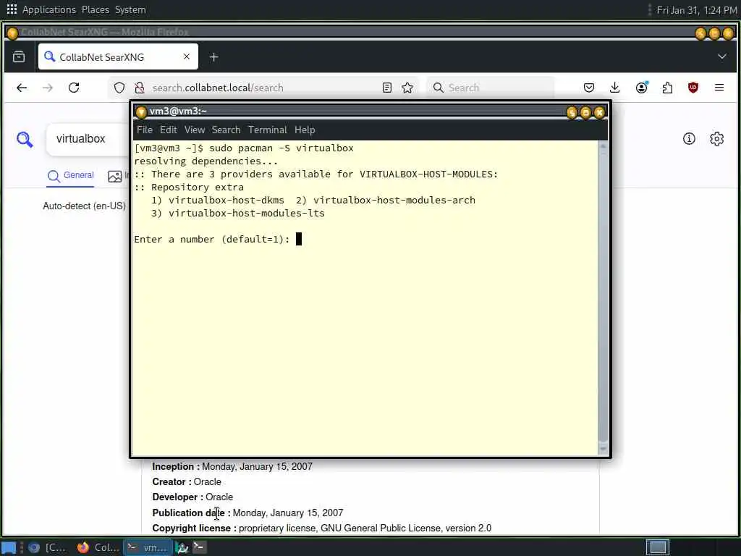The height and width of the screenshot is (556, 741).
Task: Open the terminal Help menu
Action: [305, 130]
